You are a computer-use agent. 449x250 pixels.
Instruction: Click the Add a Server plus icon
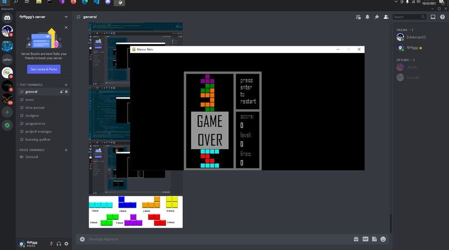point(7,112)
